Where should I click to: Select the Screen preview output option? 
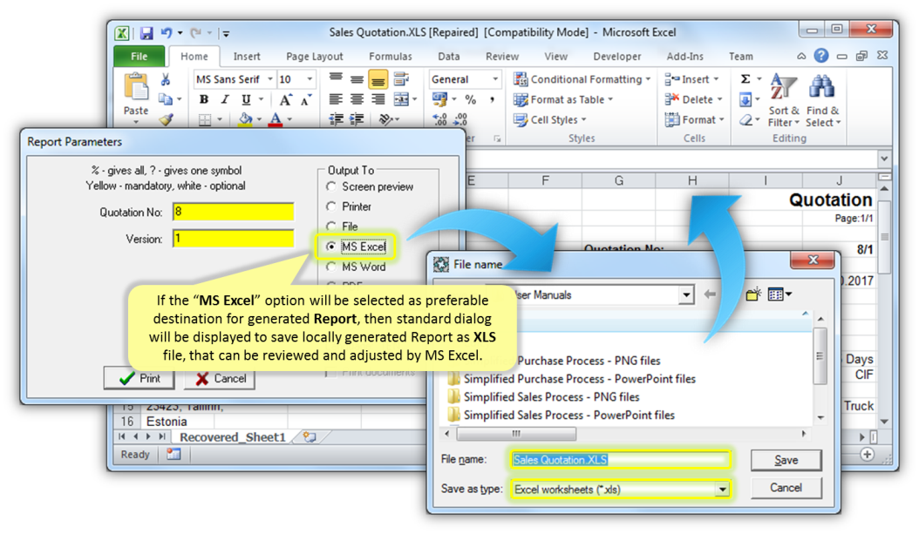(331, 186)
